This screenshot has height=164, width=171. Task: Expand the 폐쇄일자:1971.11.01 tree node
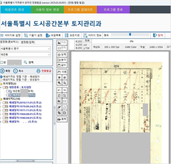pyautogui.click(x=1, y=110)
